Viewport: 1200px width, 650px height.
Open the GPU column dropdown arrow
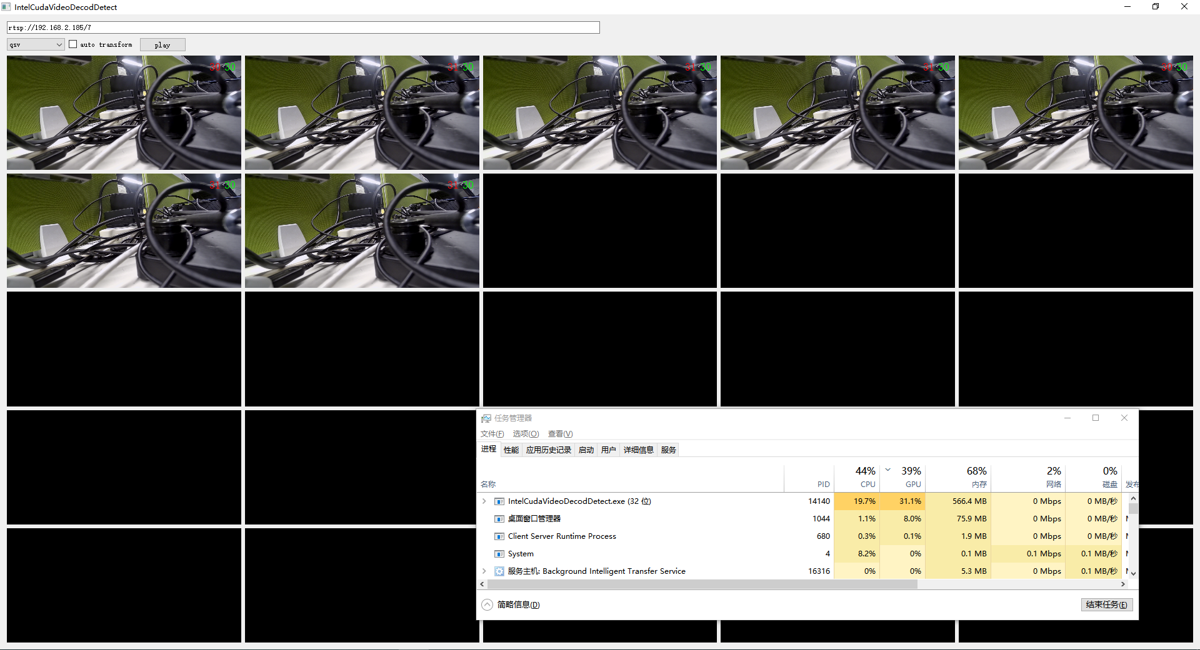887,470
